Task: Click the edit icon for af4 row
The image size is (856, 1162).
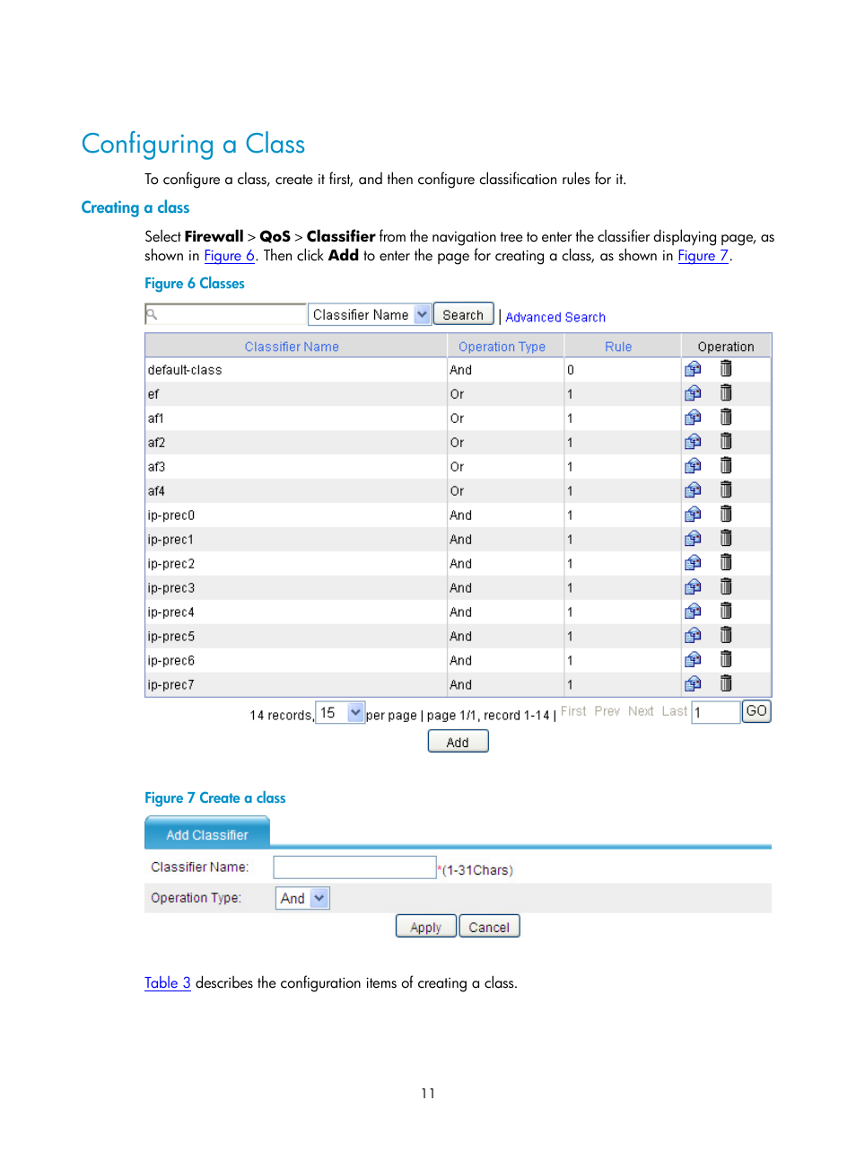Action: (693, 490)
